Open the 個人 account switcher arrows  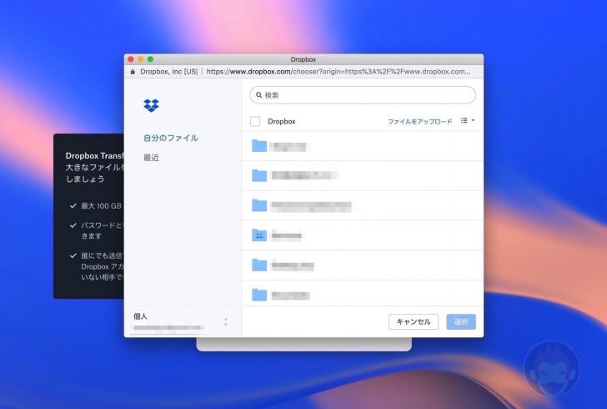[225, 321]
